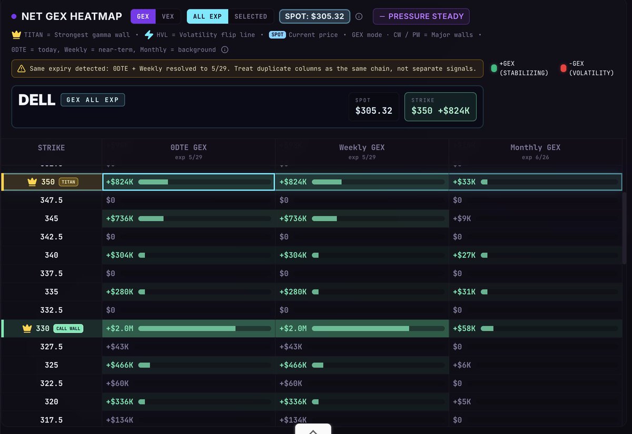Select the 332.5 strike row label
Image resolution: width=632 pixels, height=434 pixels.
52,310
